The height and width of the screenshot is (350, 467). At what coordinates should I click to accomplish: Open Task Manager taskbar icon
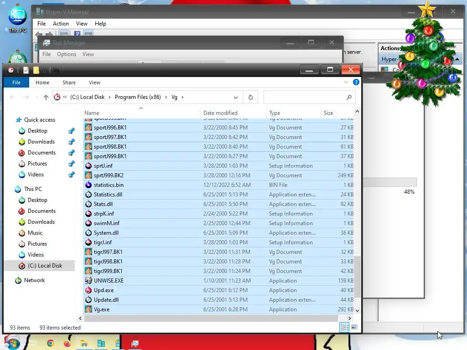pos(135,343)
